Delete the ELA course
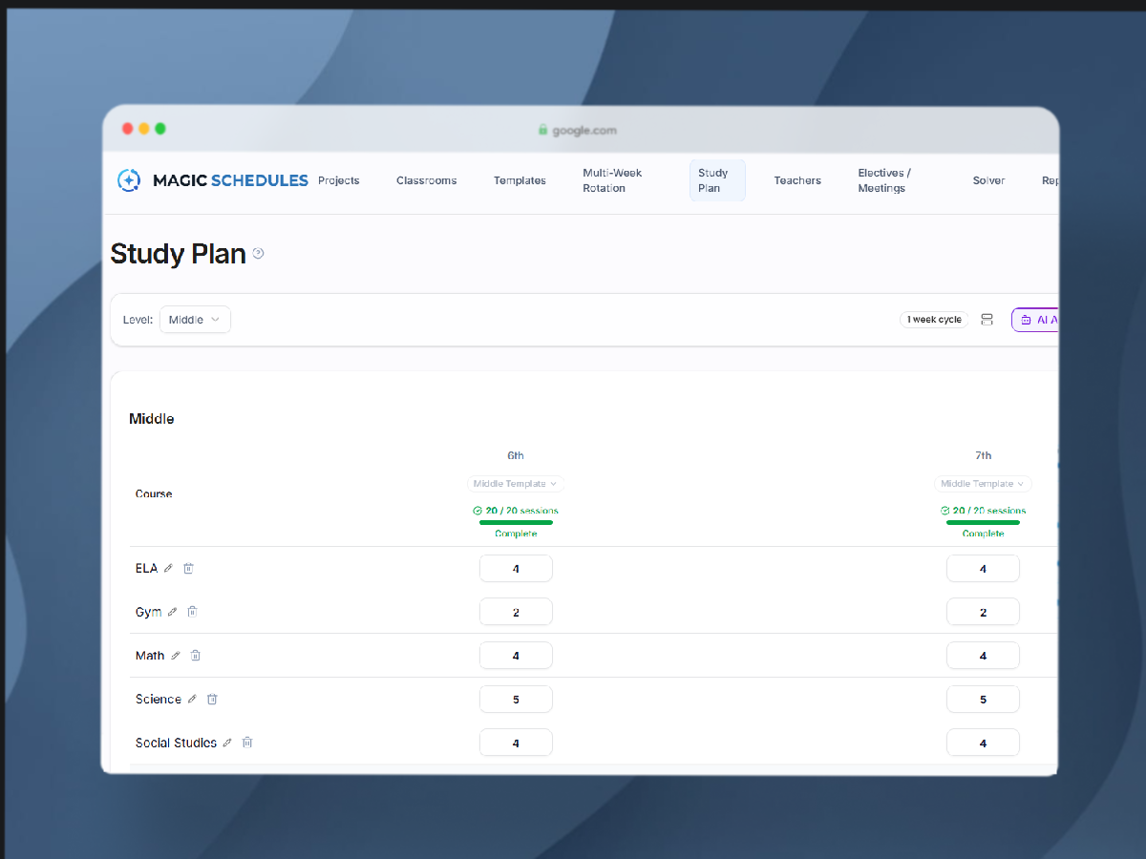Viewport: 1146px width, 859px height. [188, 568]
